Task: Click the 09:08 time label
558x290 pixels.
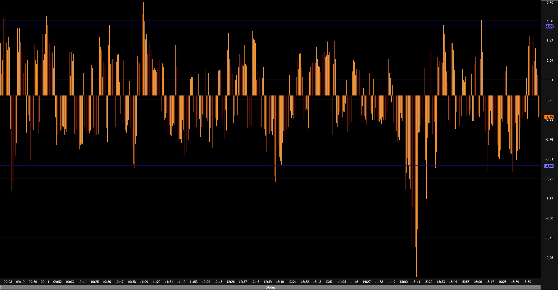Action: click(x=8, y=282)
